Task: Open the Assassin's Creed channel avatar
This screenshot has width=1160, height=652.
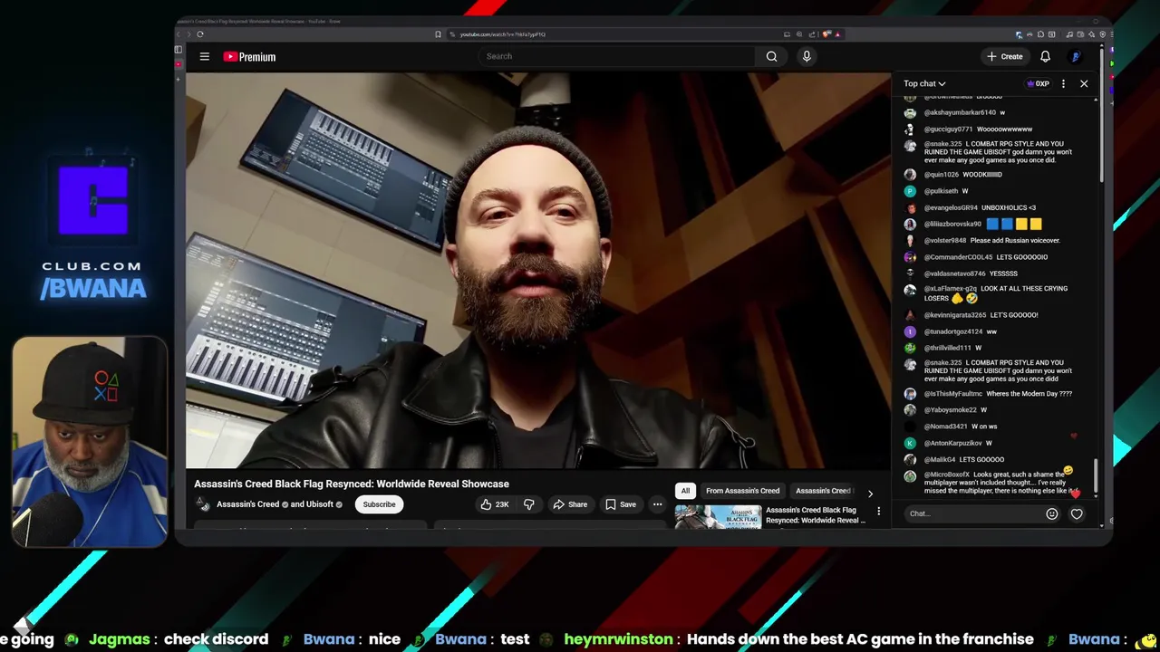Action: tap(202, 504)
